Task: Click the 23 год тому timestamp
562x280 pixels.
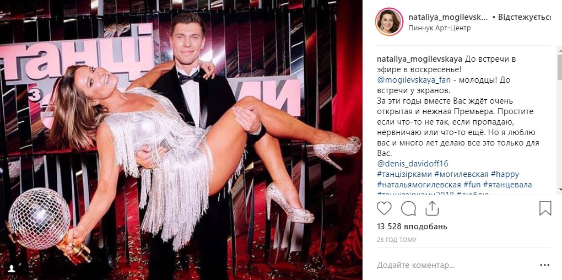Action: 396,240
